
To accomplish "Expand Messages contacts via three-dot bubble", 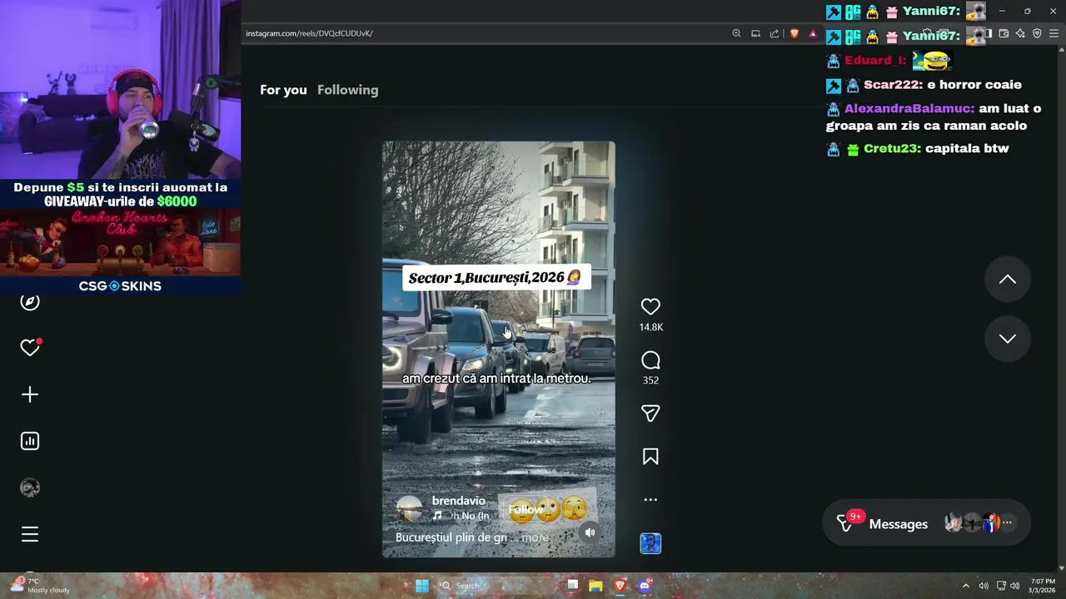I will tap(1008, 523).
